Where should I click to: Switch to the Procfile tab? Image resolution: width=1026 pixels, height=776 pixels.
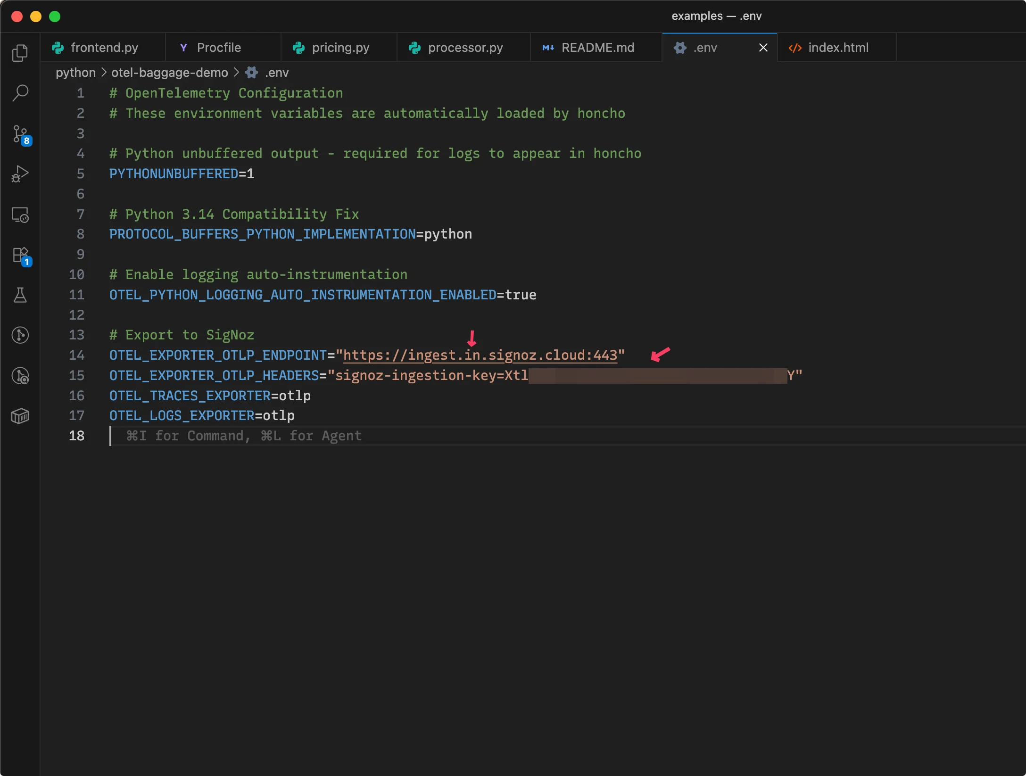click(218, 48)
